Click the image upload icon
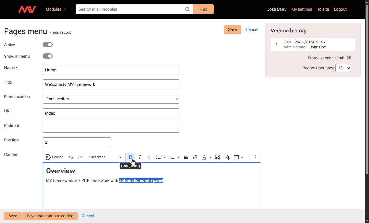 (x=217, y=157)
